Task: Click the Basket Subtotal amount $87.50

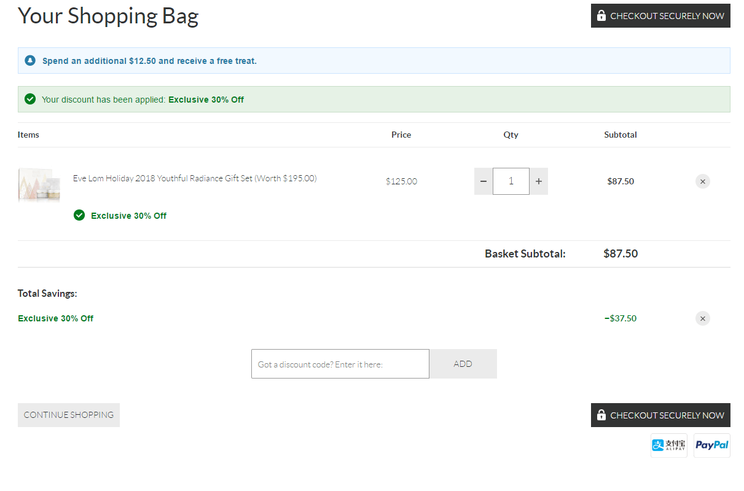Action: pyautogui.click(x=621, y=253)
